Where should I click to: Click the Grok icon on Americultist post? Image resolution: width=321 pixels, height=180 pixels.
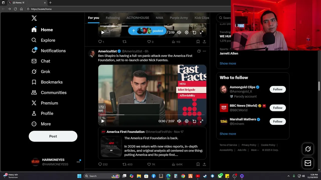point(199,51)
